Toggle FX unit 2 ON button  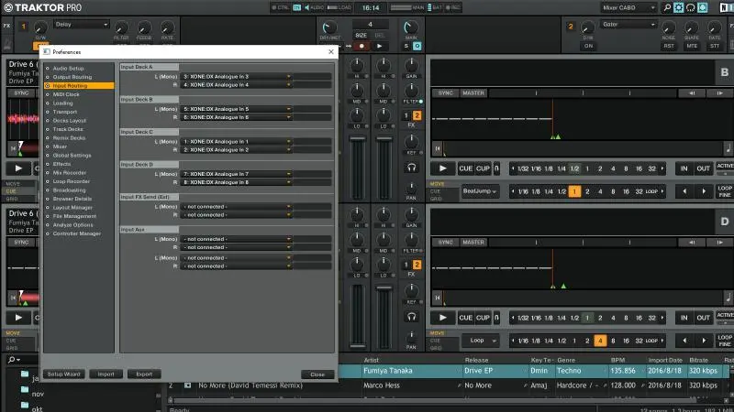588,45
